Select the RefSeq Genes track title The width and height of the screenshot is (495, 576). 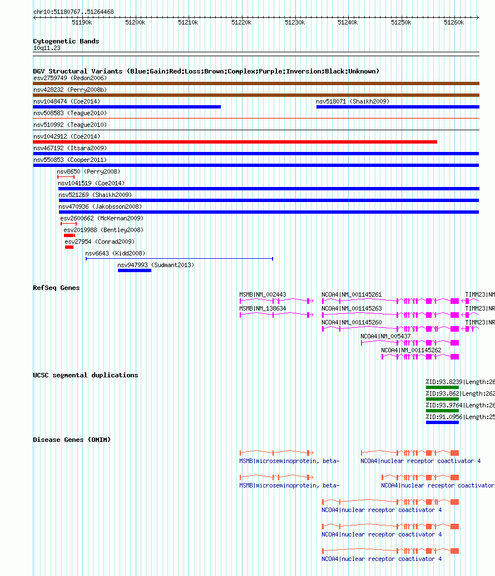(56, 288)
